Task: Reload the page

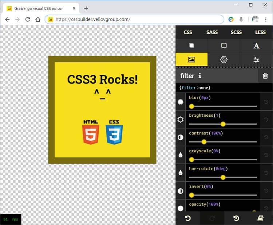Action: 28,19
